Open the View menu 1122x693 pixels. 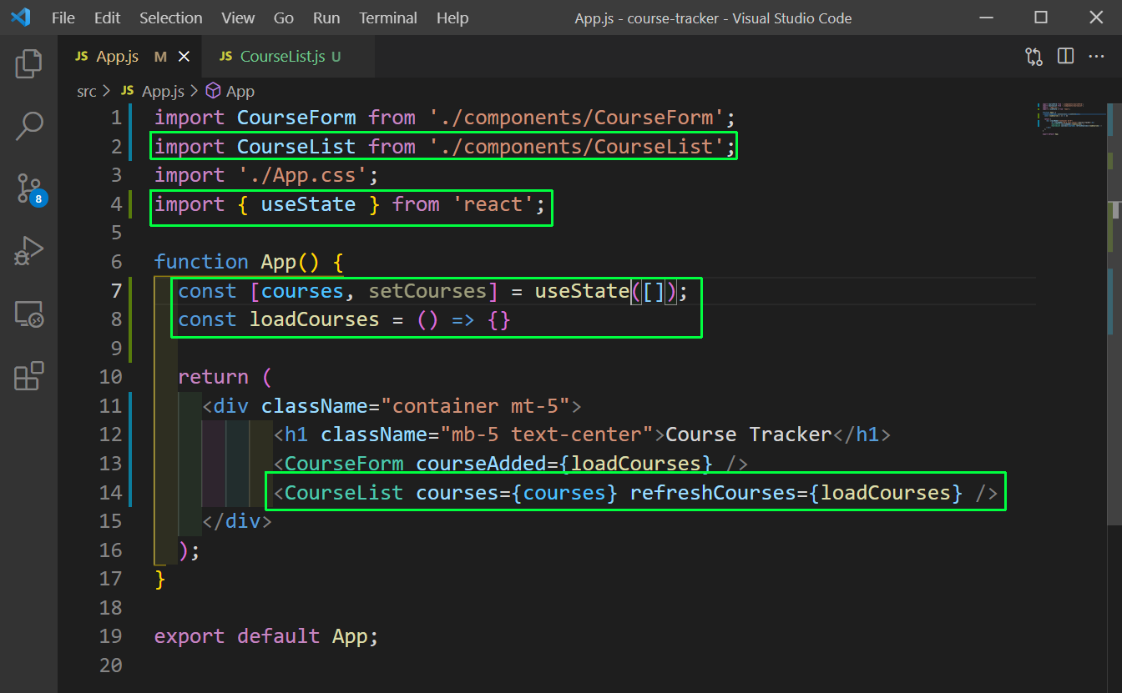[x=239, y=18]
